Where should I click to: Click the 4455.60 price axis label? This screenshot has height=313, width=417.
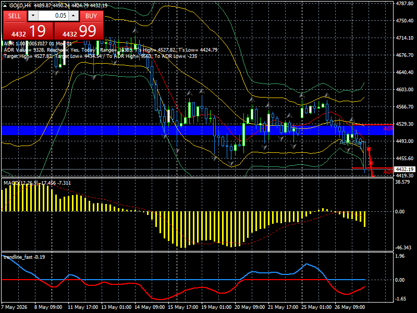tap(404, 159)
